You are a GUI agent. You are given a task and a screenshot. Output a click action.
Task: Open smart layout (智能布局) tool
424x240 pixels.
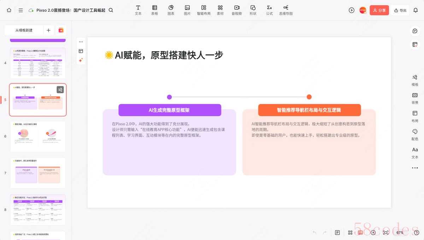[x=204, y=10]
